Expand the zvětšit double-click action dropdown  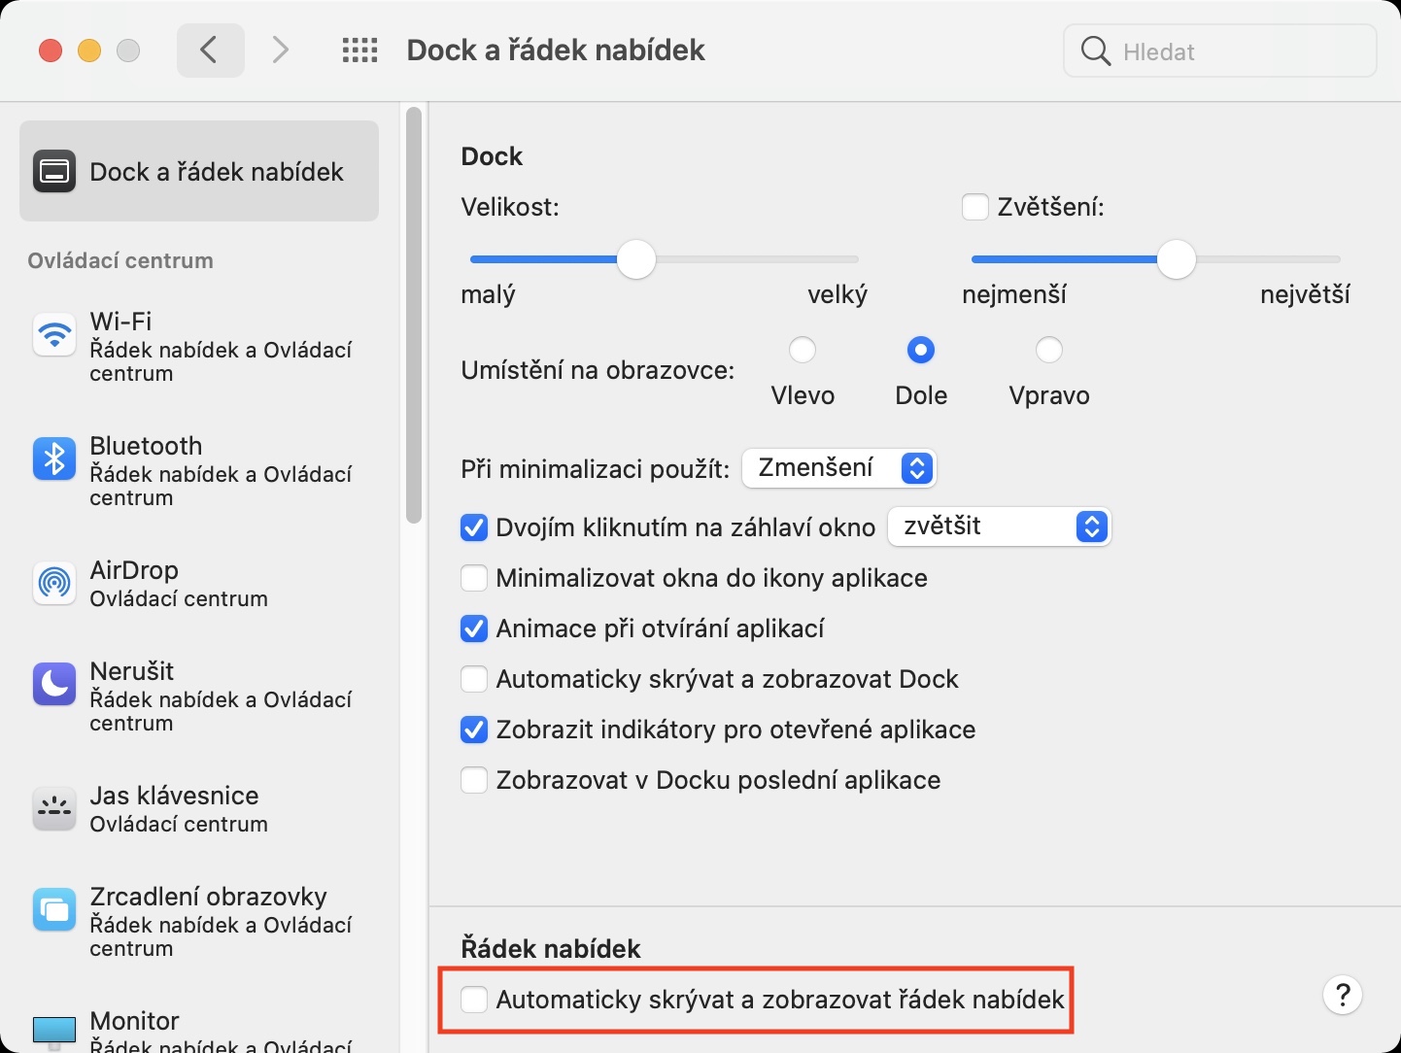(x=1000, y=526)
